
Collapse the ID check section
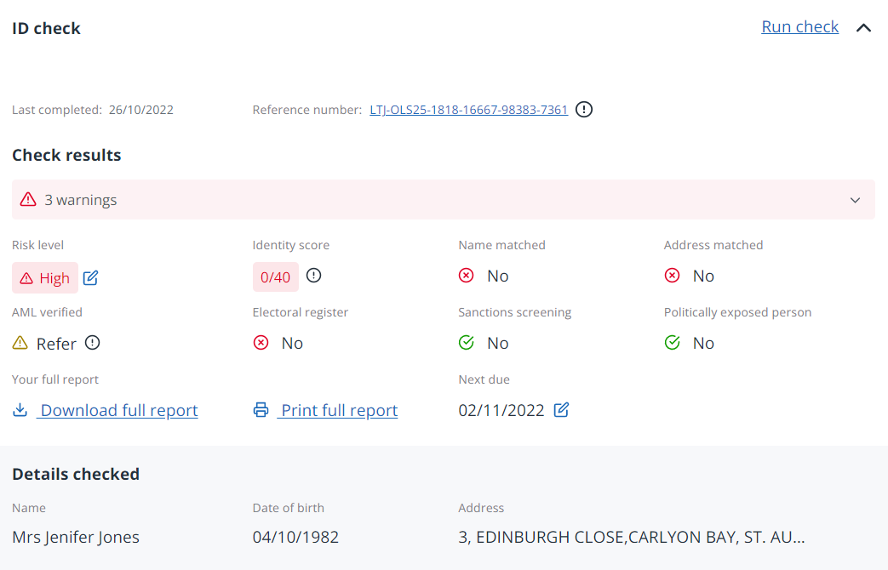[x=863, y=28]
